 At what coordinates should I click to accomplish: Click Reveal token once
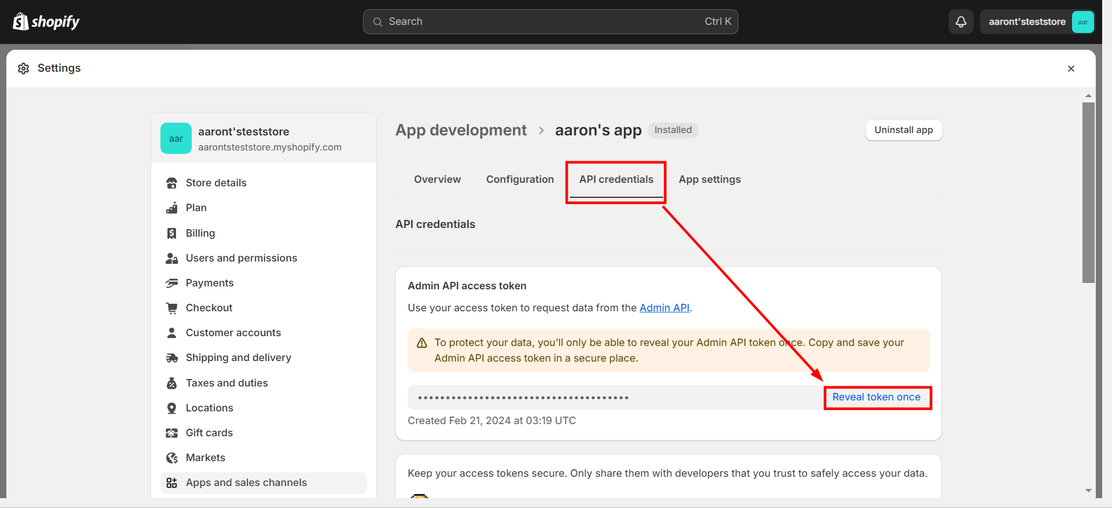click(876, 397)
